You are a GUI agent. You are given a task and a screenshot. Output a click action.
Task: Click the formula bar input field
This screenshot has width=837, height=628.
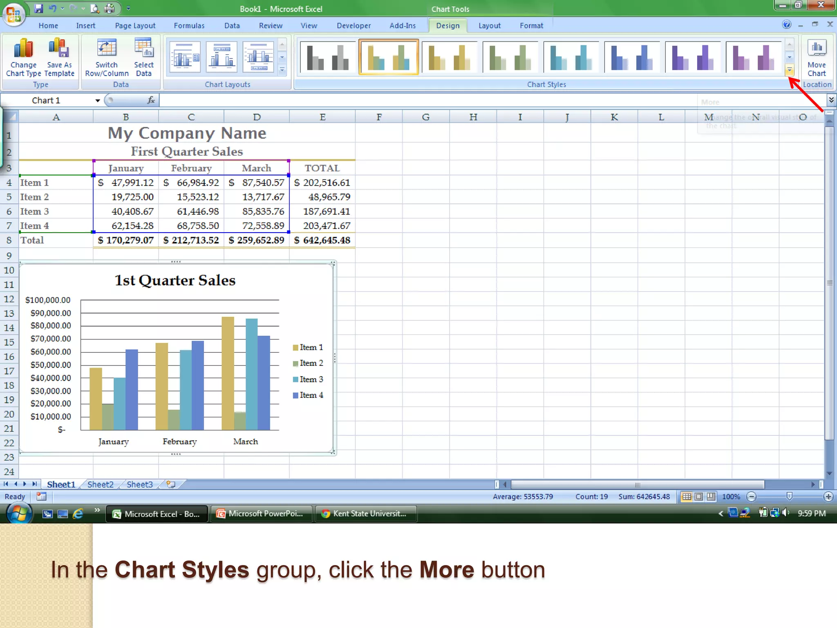coord(492,100)
